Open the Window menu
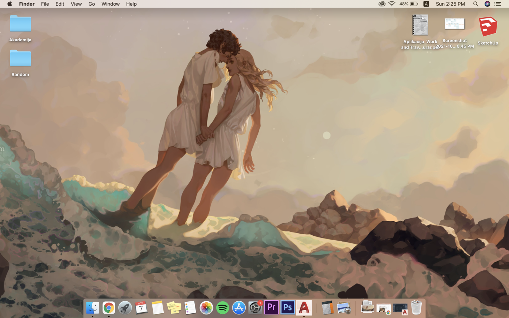The width and height of the screenshot is (509, 318). point(111,4)
